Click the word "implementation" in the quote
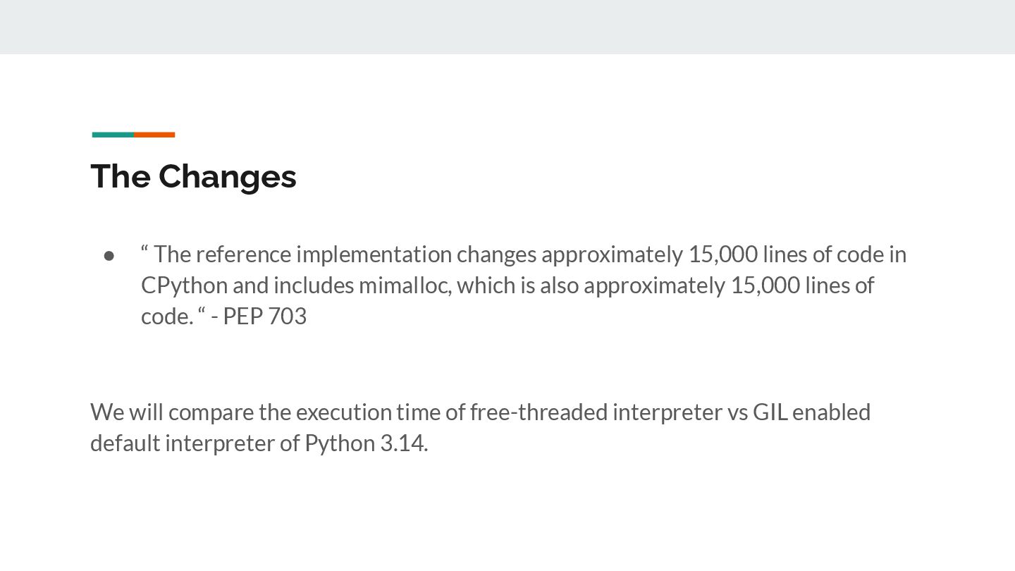Image resolution: width=1015 pixels, height=571 pixels. (374, 254)
